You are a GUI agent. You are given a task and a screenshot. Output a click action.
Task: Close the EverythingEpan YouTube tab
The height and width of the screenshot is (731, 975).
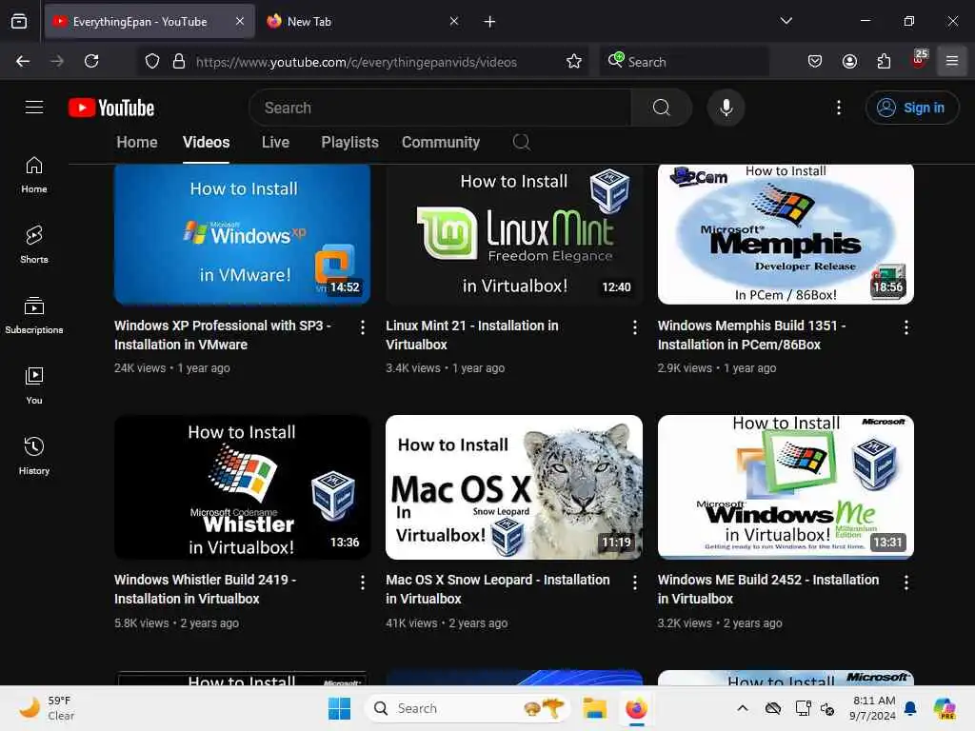[x=240, y=22]
